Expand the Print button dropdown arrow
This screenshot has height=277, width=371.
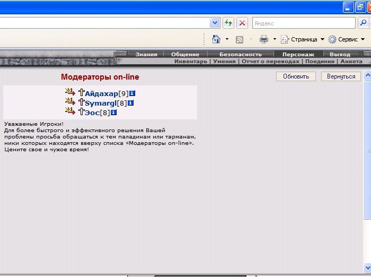275,39
